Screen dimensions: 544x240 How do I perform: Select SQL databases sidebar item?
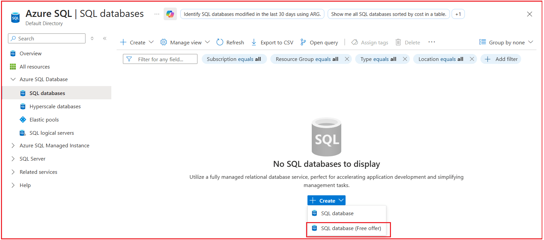[57, 93]
